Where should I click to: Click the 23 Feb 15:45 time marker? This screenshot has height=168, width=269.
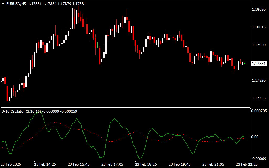(x=79, y=164)
